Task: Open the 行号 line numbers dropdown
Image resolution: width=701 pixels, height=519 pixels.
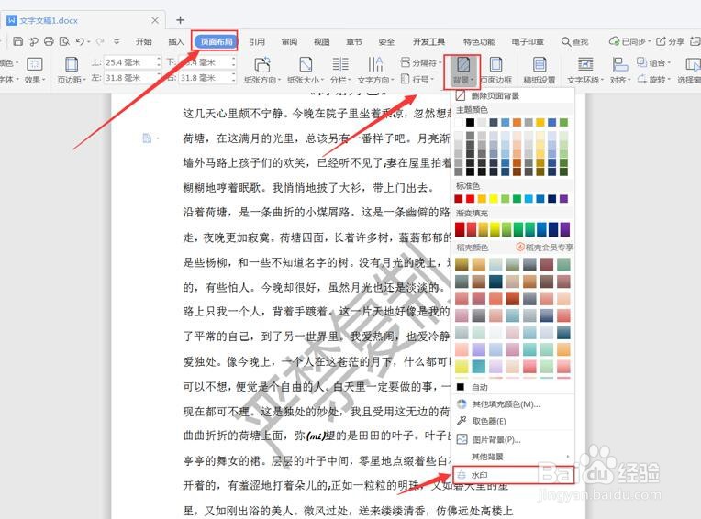Action: (x=417, y=79)
